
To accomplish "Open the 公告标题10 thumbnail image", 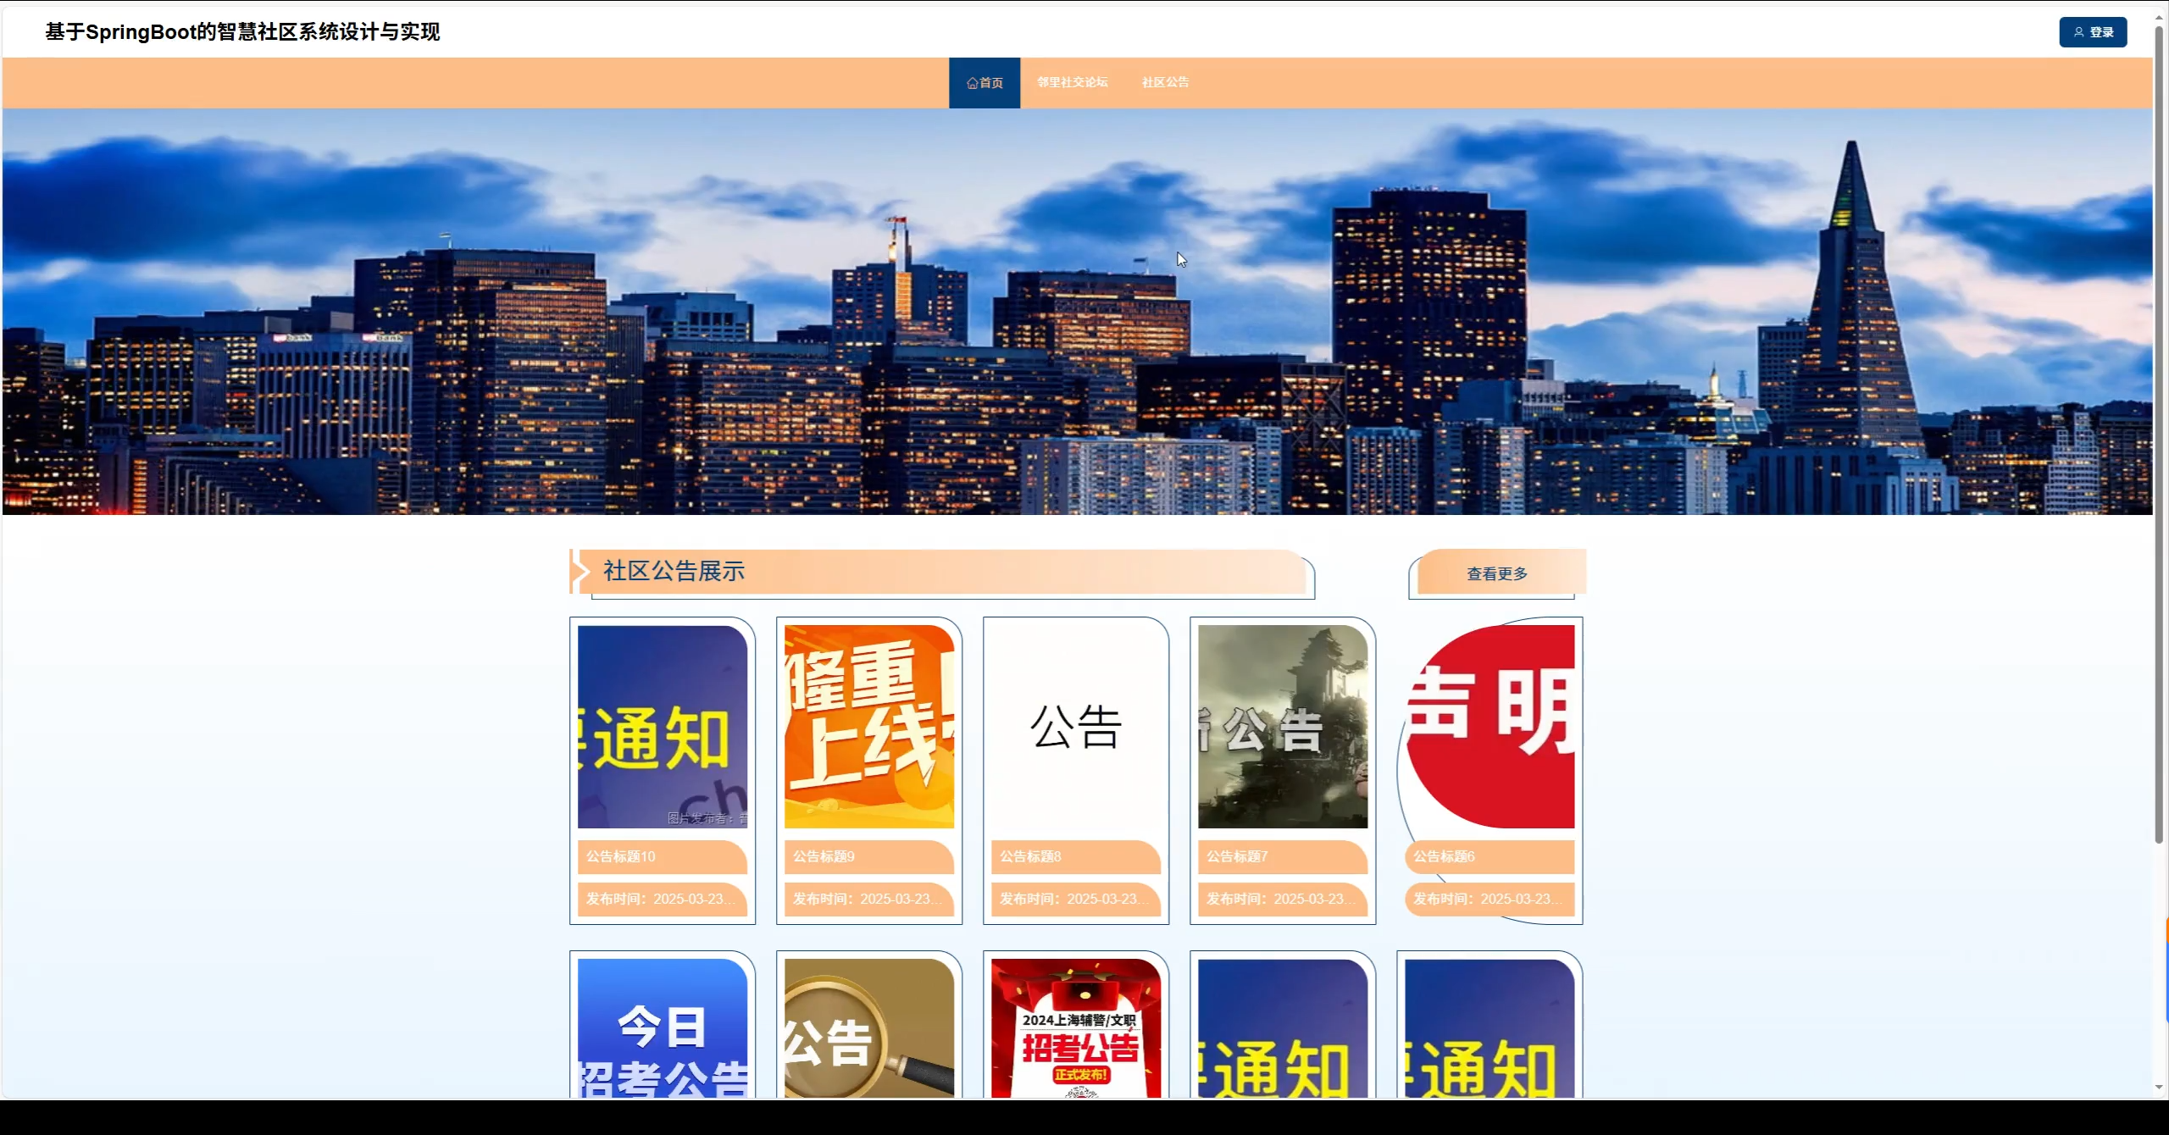I will [662, 726].
